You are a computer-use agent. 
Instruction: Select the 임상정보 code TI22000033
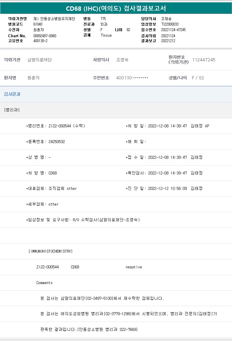(x=170, y=24)
